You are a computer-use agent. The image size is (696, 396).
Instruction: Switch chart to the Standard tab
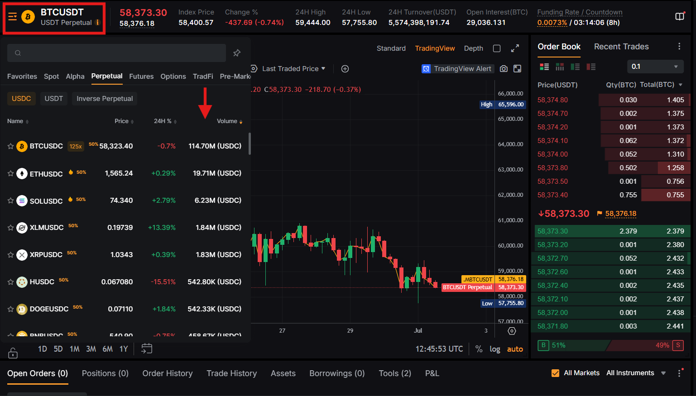point(391,48)
